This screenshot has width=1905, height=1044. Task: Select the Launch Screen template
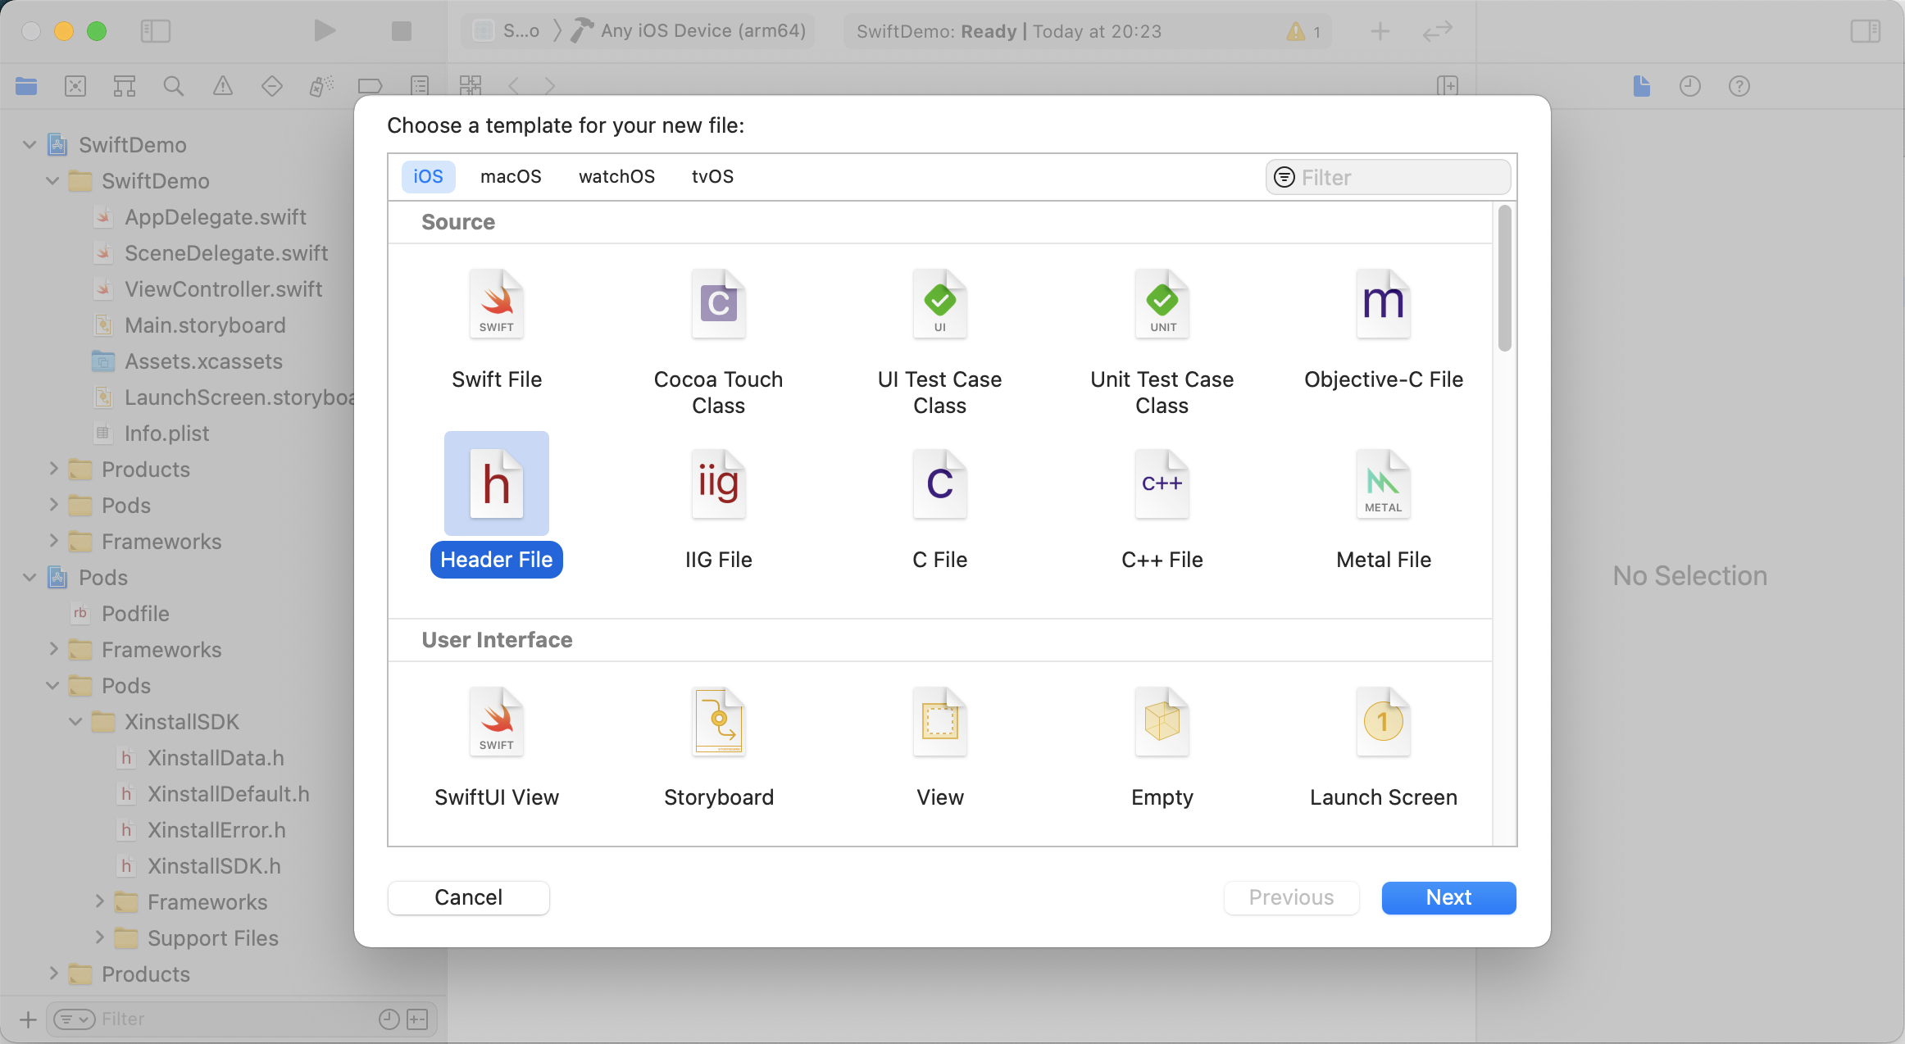pos(1384,747)
